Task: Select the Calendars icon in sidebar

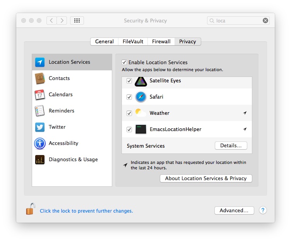Action: (x=40, y=95)
